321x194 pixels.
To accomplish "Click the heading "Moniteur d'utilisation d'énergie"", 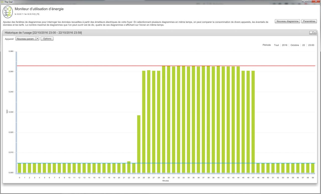I will 39,9.
